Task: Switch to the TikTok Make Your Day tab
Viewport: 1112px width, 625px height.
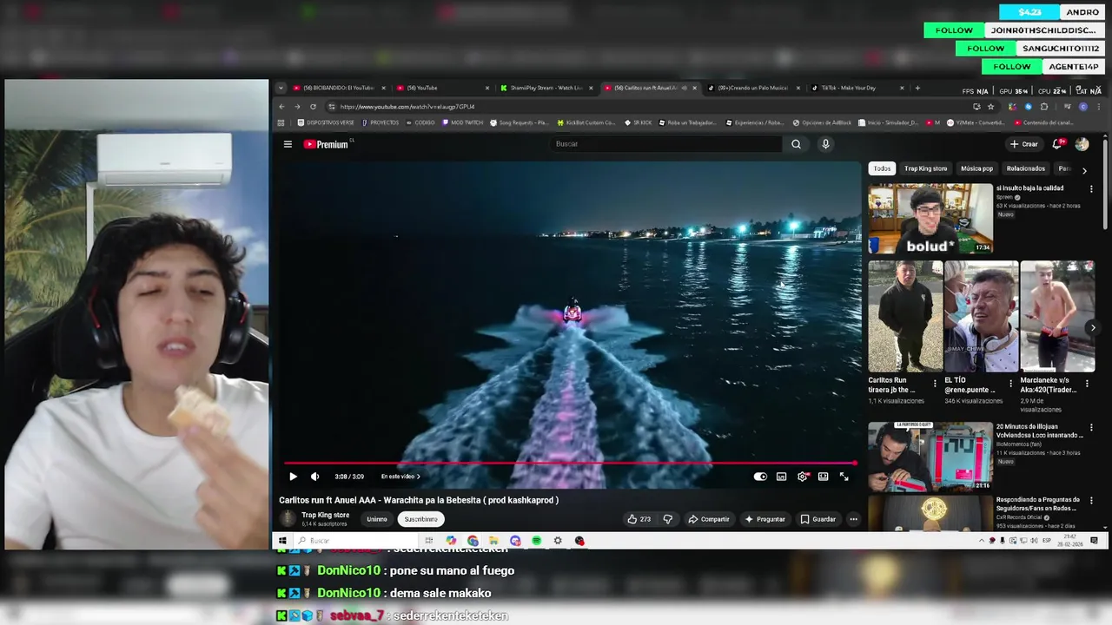Action: (856, 88)
